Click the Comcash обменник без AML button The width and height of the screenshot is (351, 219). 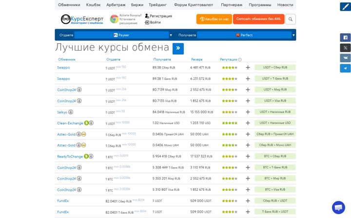(x=258, y=19)
